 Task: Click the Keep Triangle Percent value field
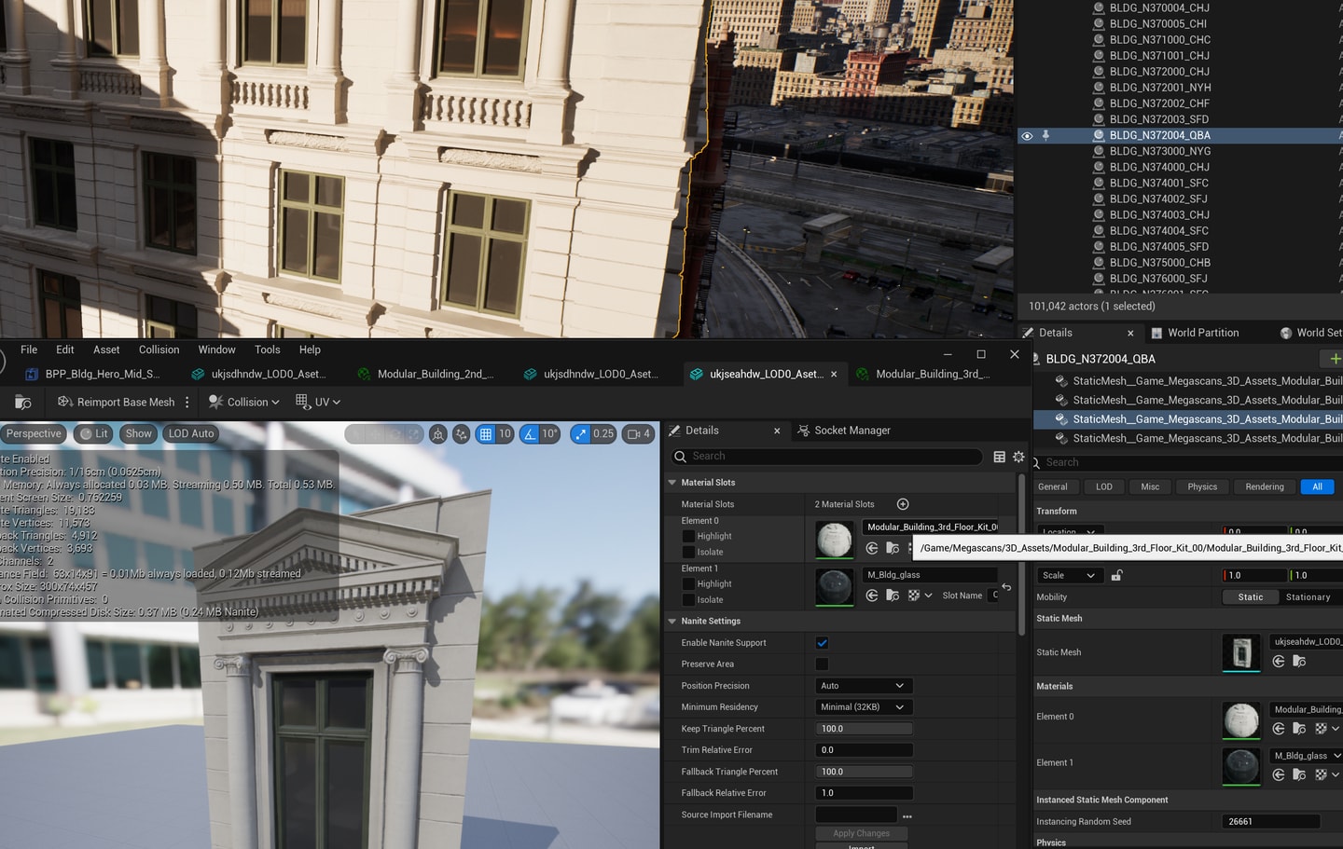[x=863, y=730]
